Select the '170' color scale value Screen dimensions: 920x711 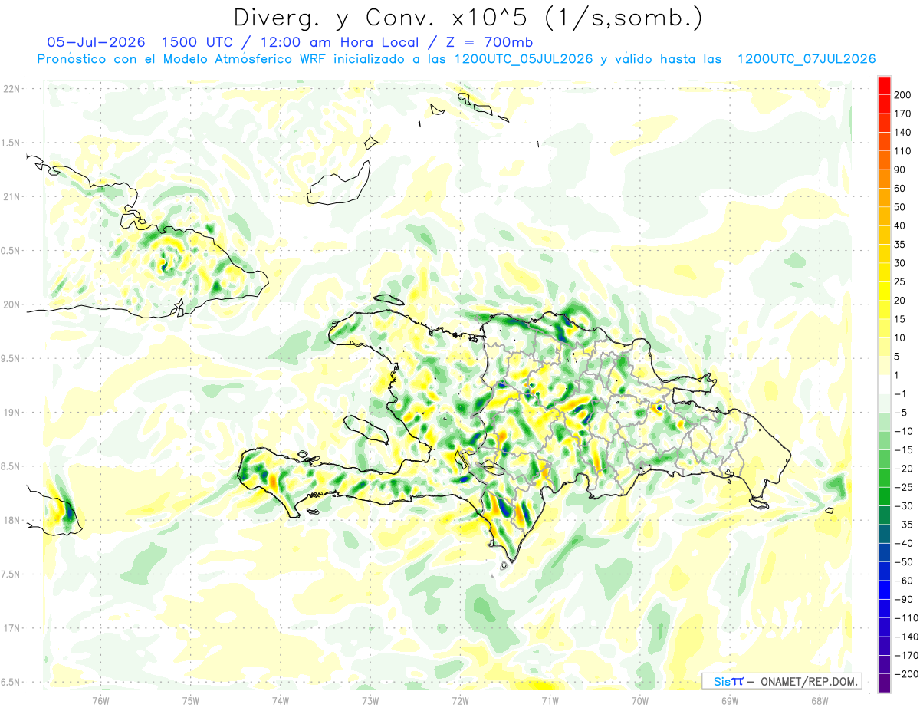point(902,114)
